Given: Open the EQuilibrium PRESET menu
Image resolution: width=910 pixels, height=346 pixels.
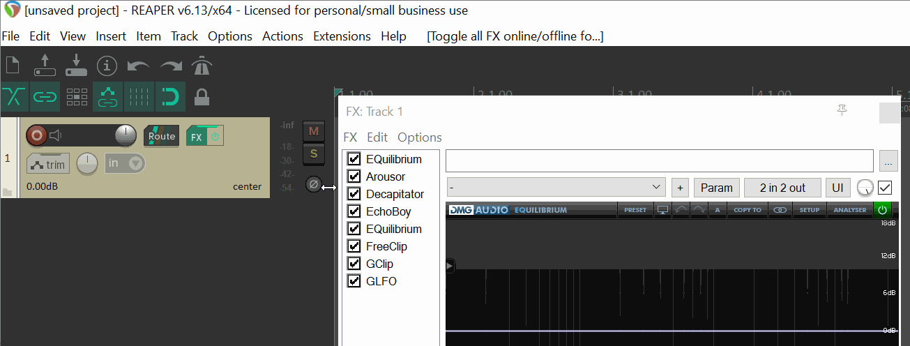Looking at the screenshot, I should (635, 209).
